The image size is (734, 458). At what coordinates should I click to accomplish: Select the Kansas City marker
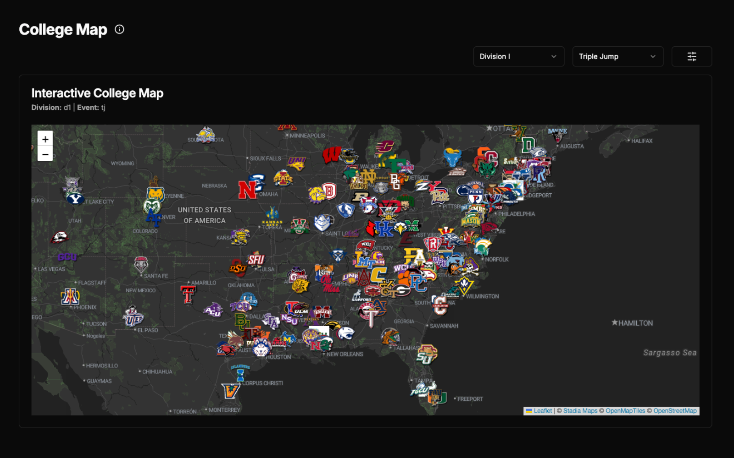(x=272, y=216)
